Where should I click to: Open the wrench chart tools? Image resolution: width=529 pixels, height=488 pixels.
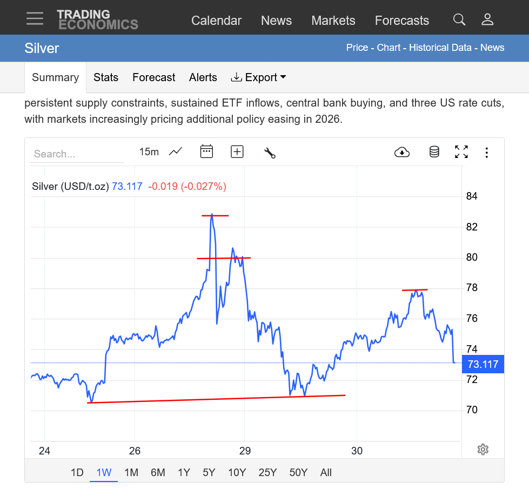[270, 153]
